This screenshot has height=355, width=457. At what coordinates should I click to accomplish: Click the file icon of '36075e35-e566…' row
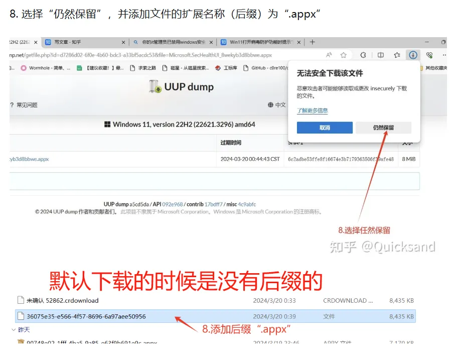tap(21, 316)
